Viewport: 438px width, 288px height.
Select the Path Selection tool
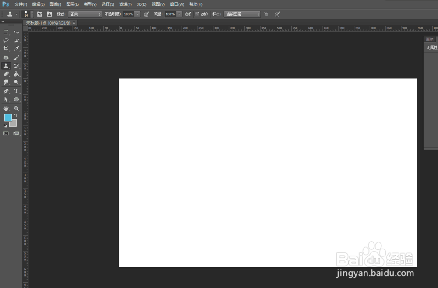6,100
